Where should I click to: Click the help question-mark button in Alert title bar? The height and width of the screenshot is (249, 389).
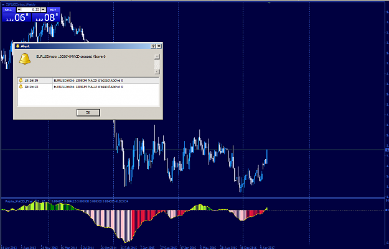click(154, 46)
